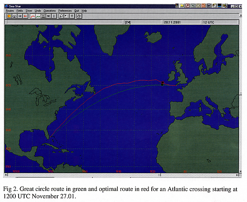Image resolution: width=247 pixels, height=202 pixels.
Task: Open the Routes menu
Action: (x=10, y=11)
